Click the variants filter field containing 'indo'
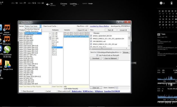 tap(76, 86)
